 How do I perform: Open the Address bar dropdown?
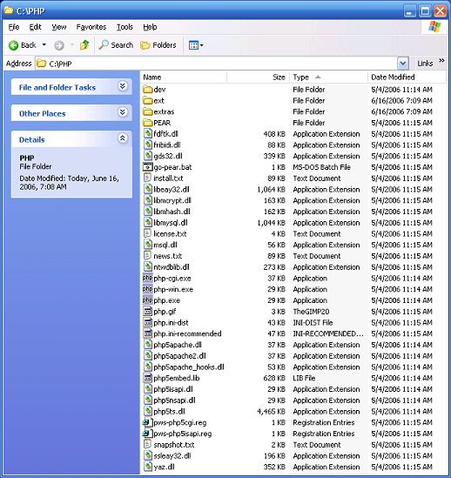pyautogui.click(x=402, y=64)
